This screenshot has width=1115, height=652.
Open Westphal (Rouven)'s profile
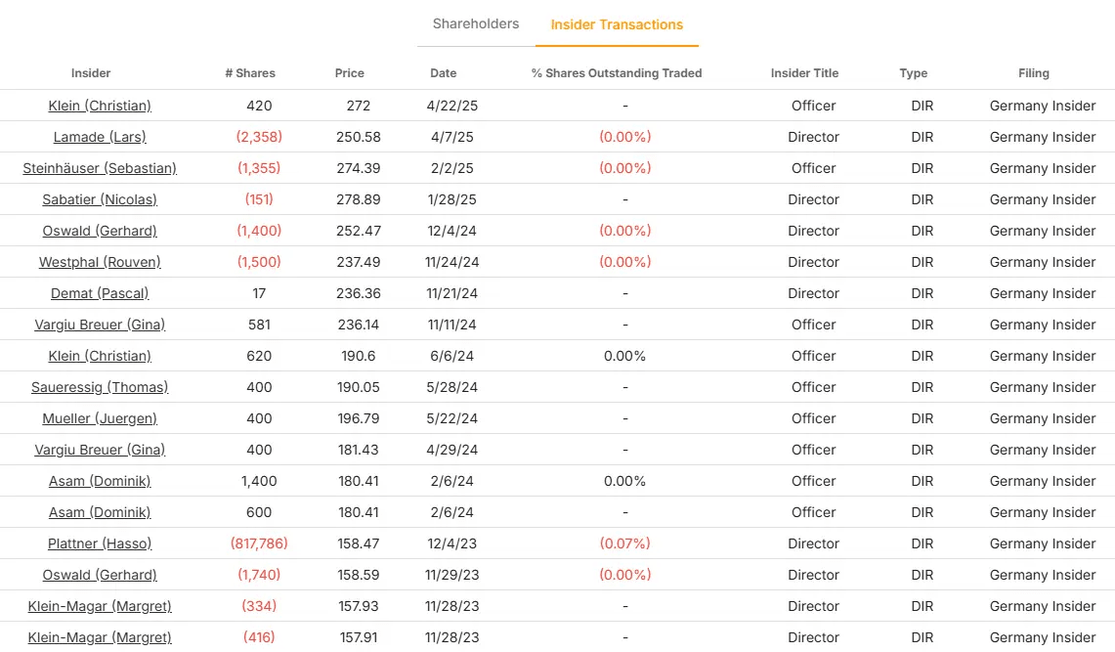pos(99,262)
